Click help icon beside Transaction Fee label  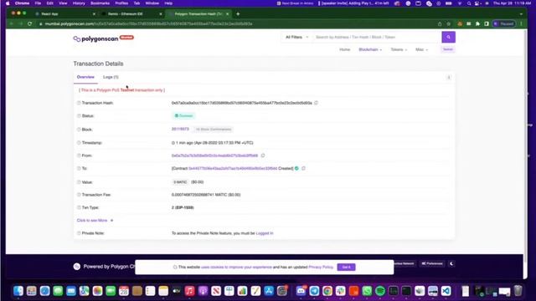point(79,195)
